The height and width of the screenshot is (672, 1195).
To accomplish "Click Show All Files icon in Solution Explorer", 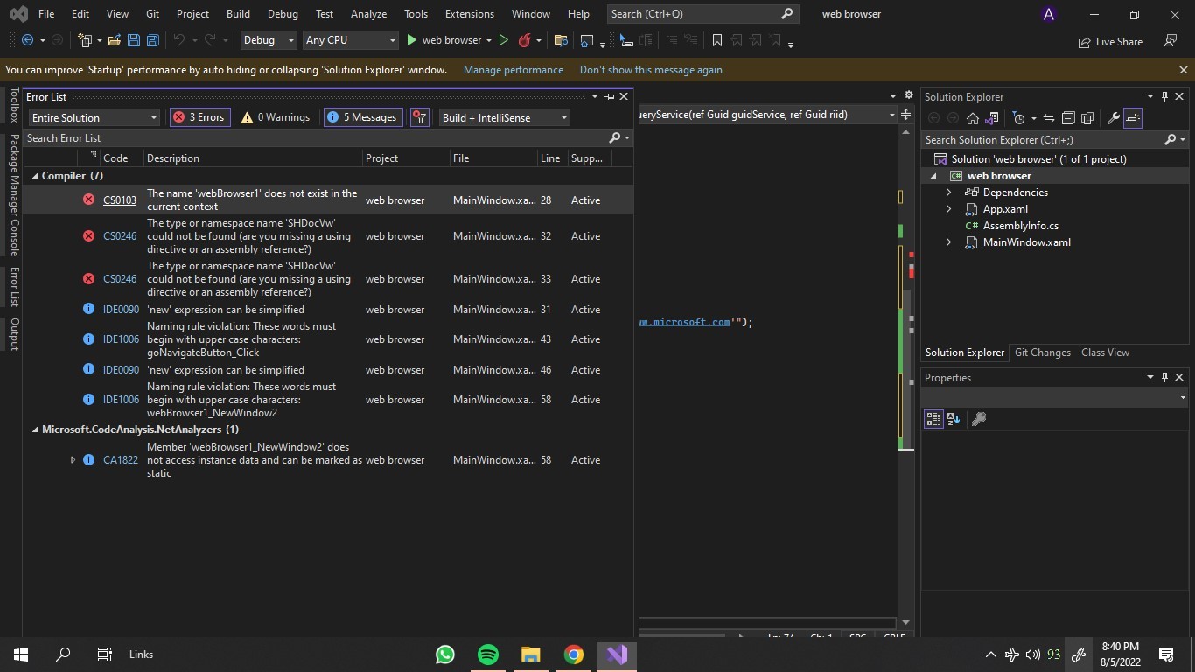I will [1087, 118].
